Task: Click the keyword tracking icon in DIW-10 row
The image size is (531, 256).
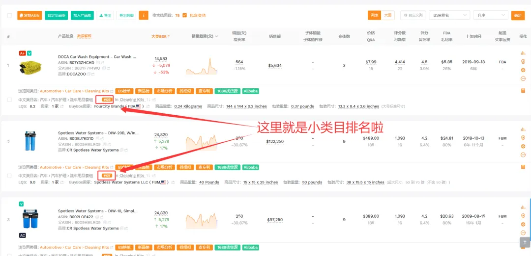Action: (523, 216)
